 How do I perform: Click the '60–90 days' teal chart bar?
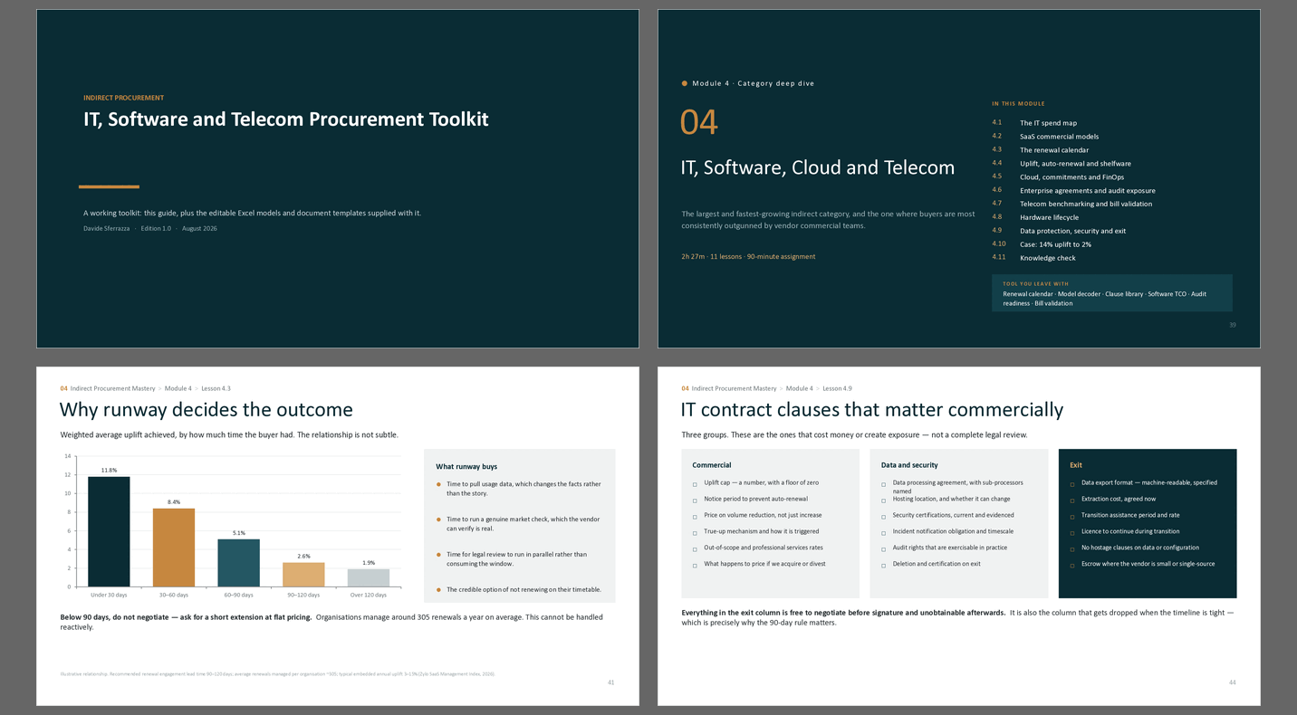[x=239, y=563]
